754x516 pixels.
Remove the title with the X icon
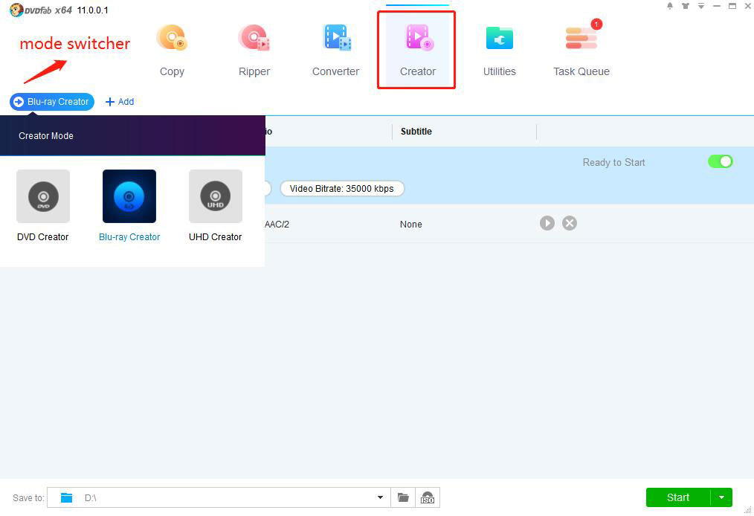point(570,223)
